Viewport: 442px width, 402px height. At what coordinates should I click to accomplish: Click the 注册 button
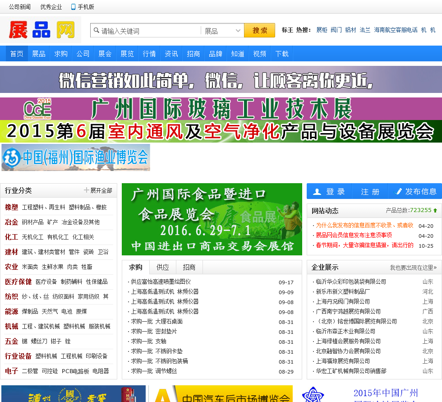370,191
